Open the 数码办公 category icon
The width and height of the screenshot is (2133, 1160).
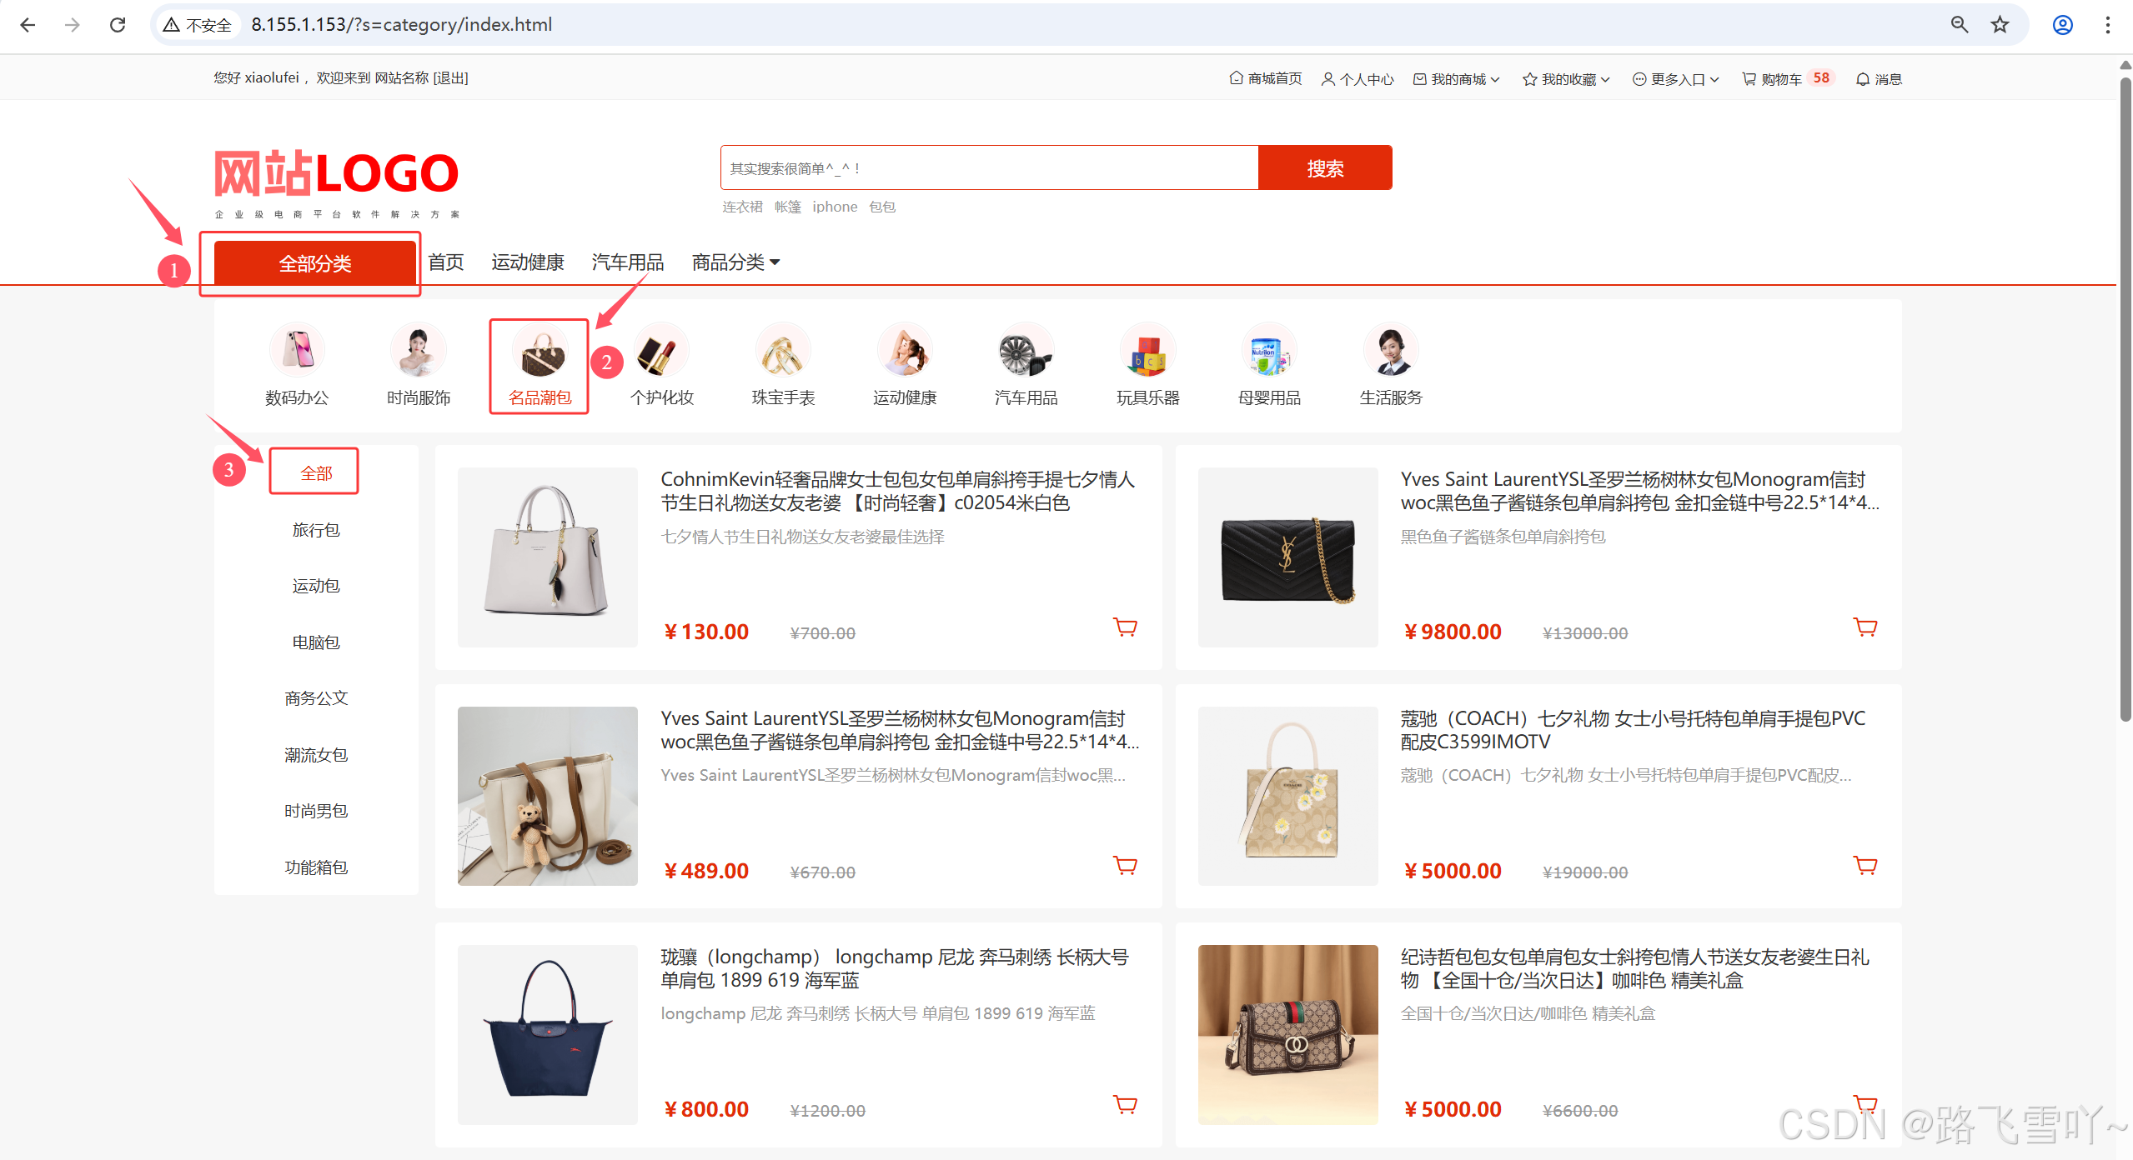(x=297, y=351)
